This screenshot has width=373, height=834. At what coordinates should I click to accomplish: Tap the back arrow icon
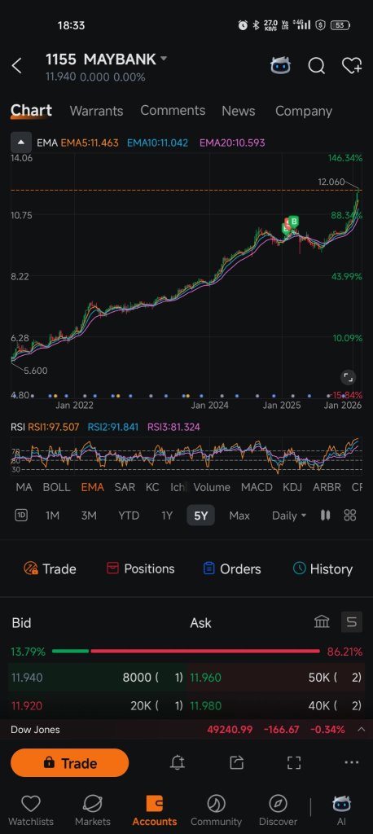coord(17,66)
